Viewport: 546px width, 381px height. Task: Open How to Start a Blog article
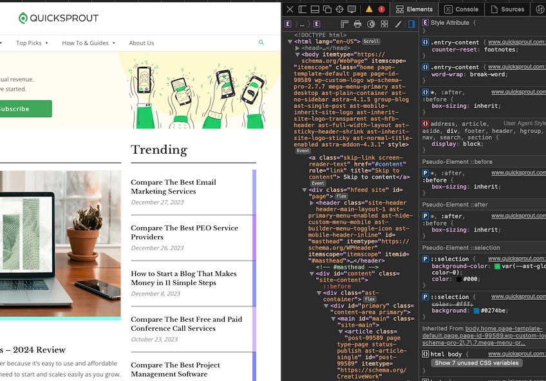[x=184, y=278]
